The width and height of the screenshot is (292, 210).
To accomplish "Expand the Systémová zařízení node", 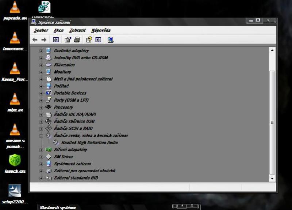I will pyautogui.click(x=41, y=164).
